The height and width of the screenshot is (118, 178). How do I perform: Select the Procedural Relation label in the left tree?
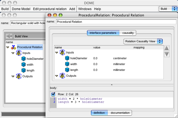pos(30,47)
